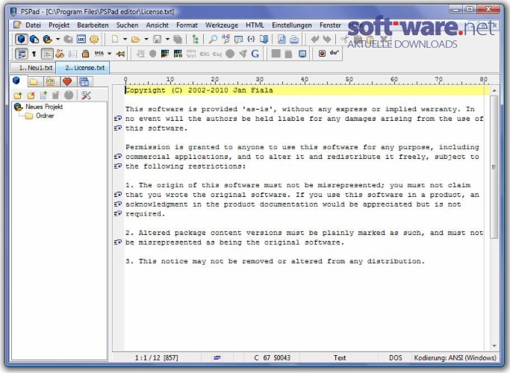
Task: Click the search and replace A-2 icon
Action: point(226,40)
